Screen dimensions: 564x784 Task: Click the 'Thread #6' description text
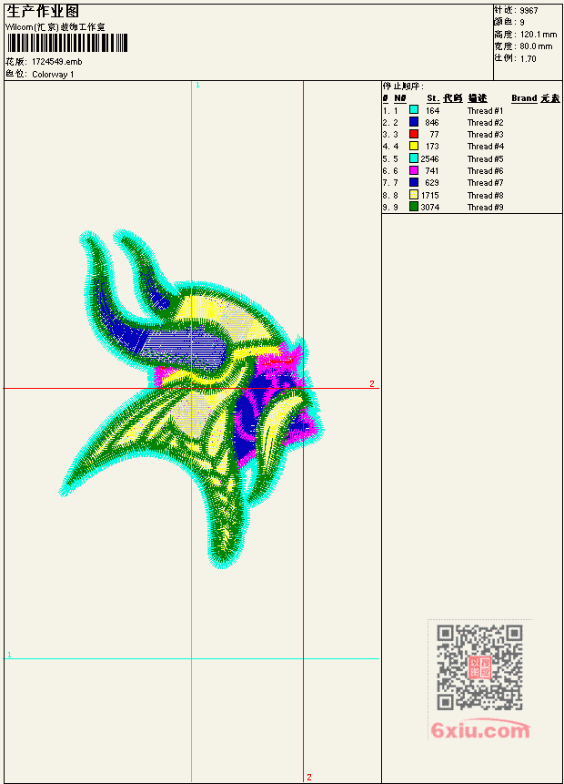pyautogui.click(x=485, y=171)
